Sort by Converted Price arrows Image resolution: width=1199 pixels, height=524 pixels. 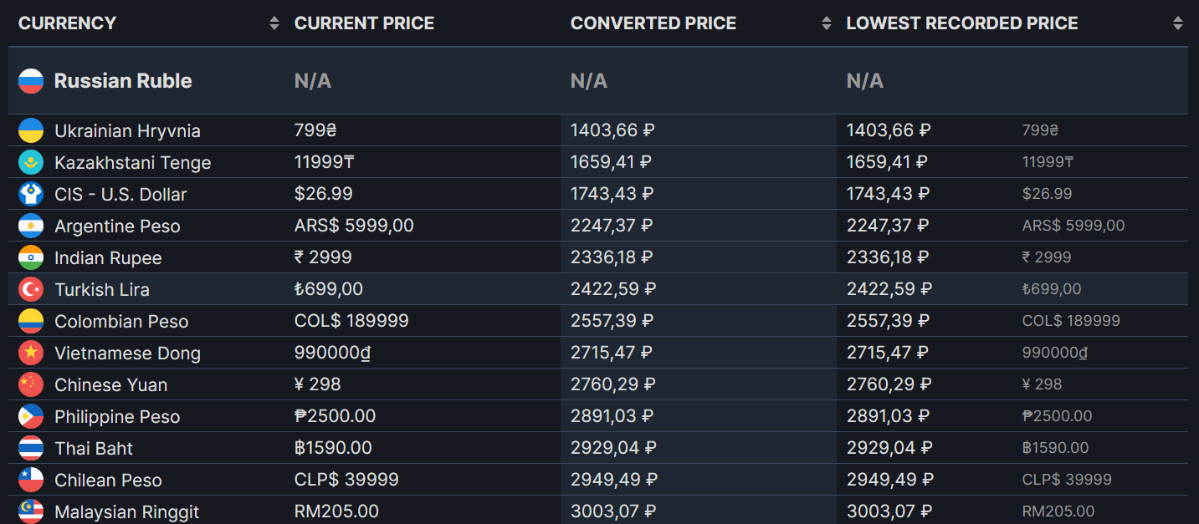tap(827, 23)
